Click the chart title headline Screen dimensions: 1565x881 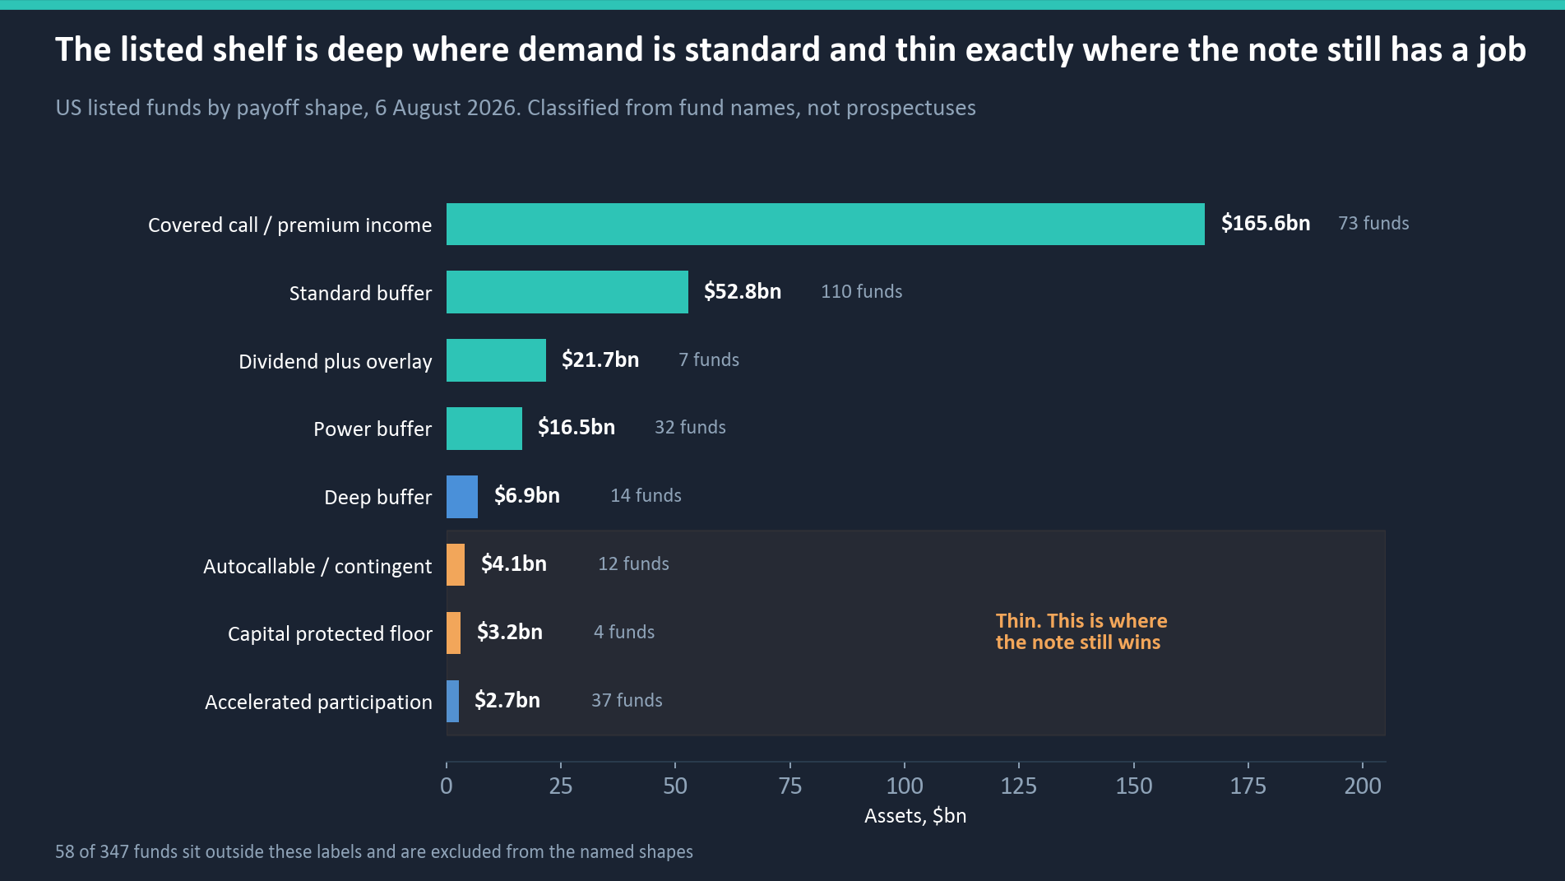pyautogui.click(x=790, y=50)
